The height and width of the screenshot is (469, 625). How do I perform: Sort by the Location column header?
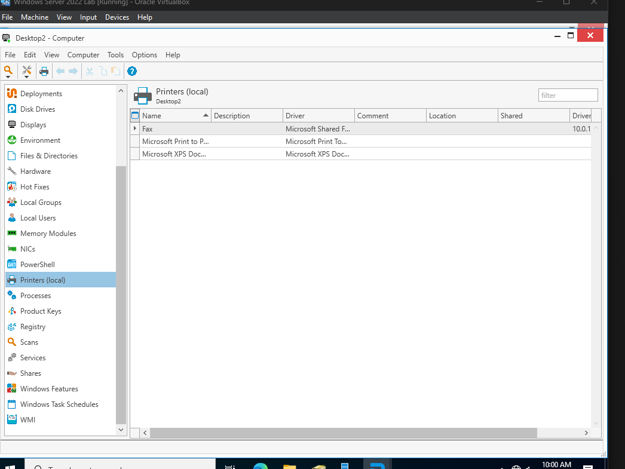462,115
